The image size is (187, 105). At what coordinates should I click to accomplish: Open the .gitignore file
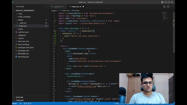tap(22, 35)
